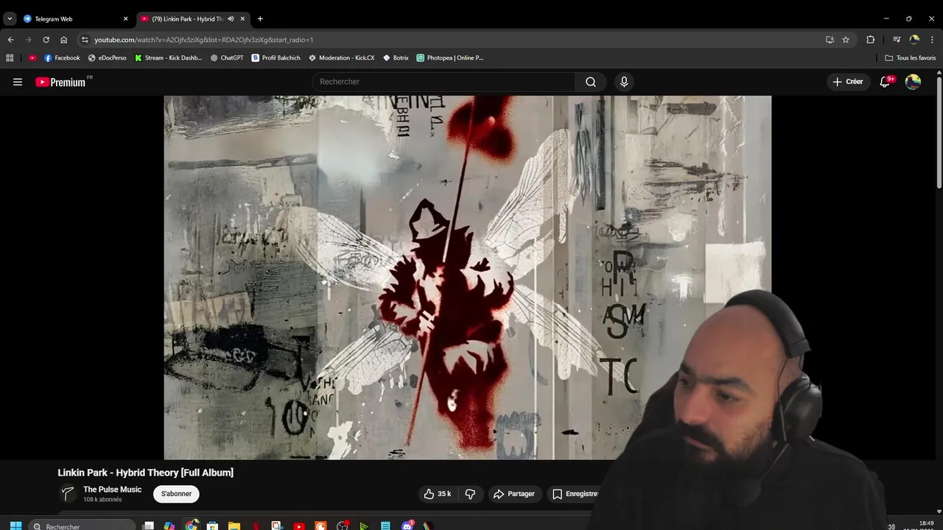Viewport: 943px width, 530px height.
Task: Open the Facebook bookmark
Action: tap(62, 57)
